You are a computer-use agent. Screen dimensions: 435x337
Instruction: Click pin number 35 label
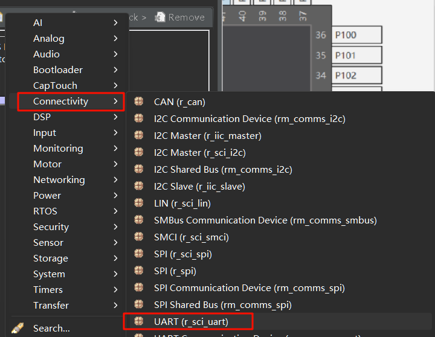(321, 55)
